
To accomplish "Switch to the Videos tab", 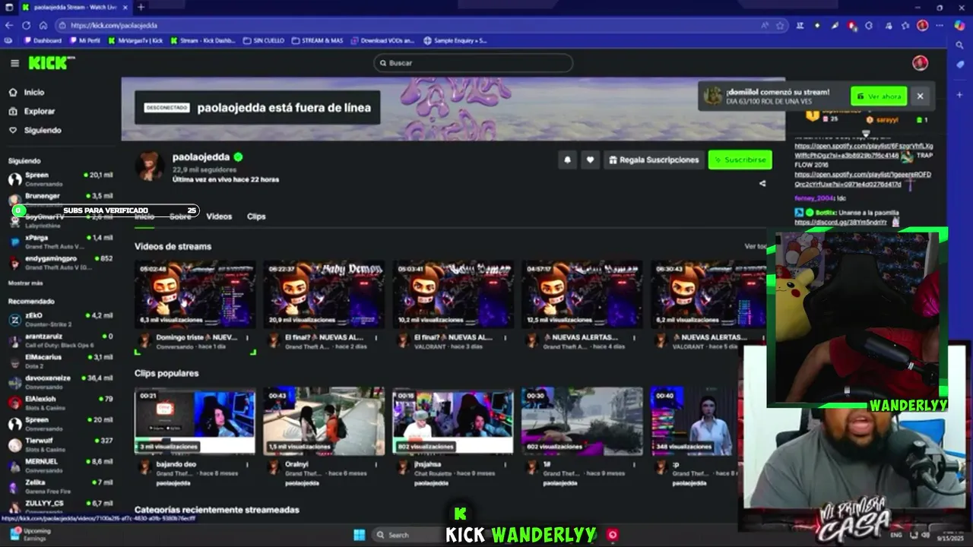I will click(219, 217).
